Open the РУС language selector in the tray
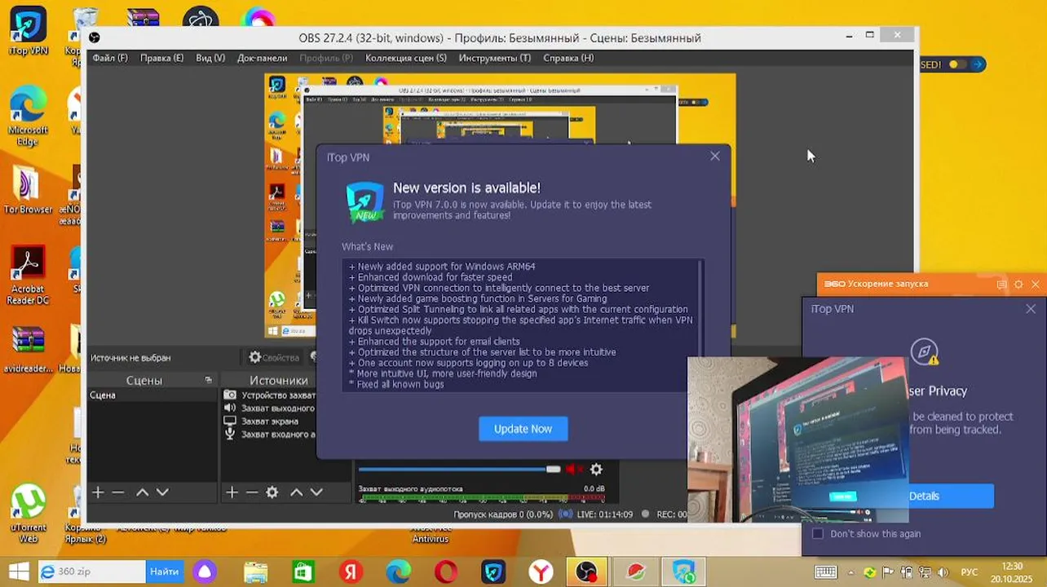The image size is (1047, 587). [x=970, y=572]
